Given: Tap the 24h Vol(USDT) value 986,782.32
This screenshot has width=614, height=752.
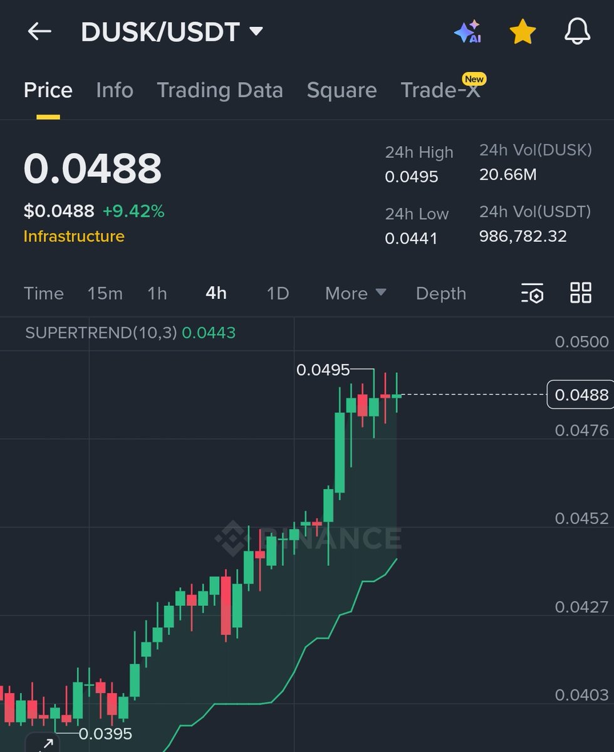Looking at the screenshot, I should [523, 236].
